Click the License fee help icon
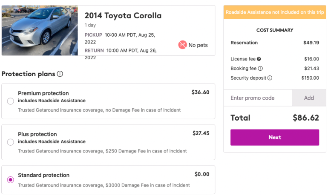 click(259, 59)
